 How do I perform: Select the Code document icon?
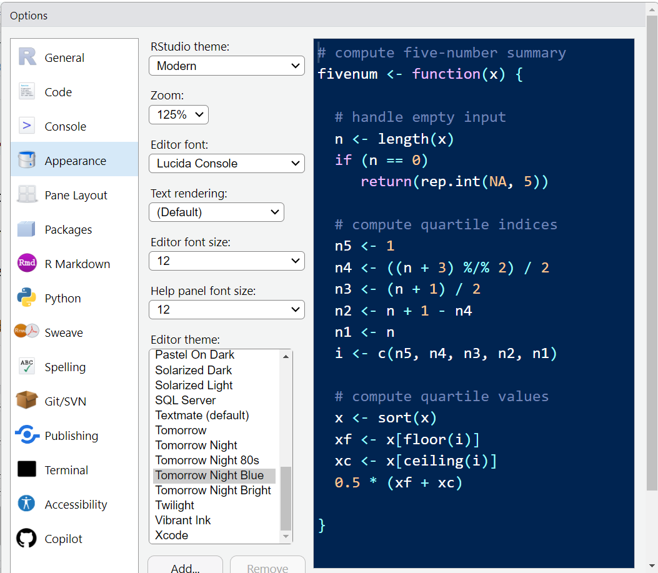tap(27, 92)
